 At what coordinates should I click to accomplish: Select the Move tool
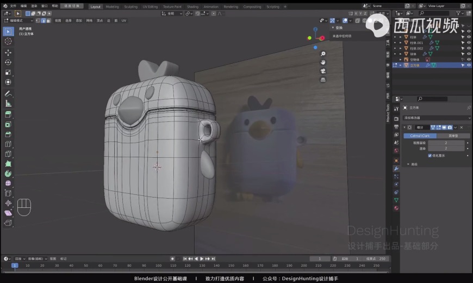(x=8, y=53)
